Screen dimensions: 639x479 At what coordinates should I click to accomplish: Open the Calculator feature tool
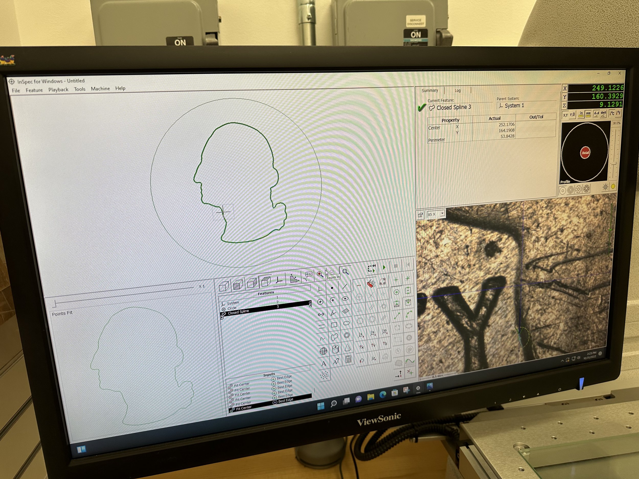tap(348, 359)
